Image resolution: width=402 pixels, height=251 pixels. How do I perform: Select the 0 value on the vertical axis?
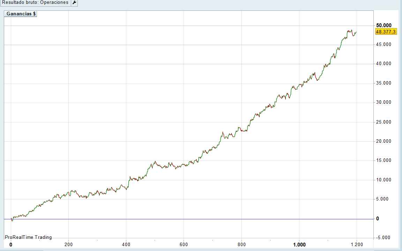coord(377,218)
